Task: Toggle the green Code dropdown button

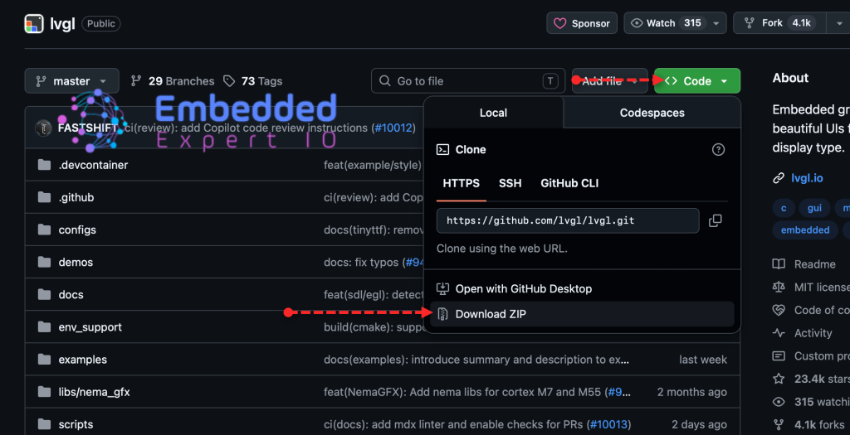Action: pos(696,81)
